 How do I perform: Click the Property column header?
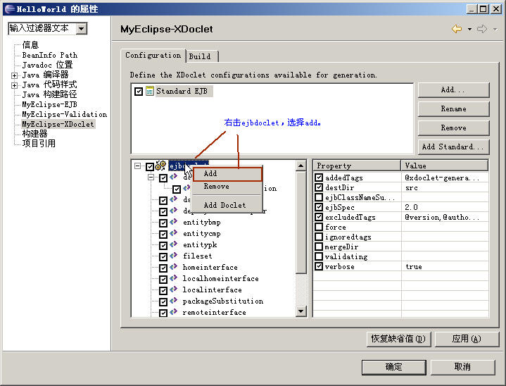coord(358,166)
